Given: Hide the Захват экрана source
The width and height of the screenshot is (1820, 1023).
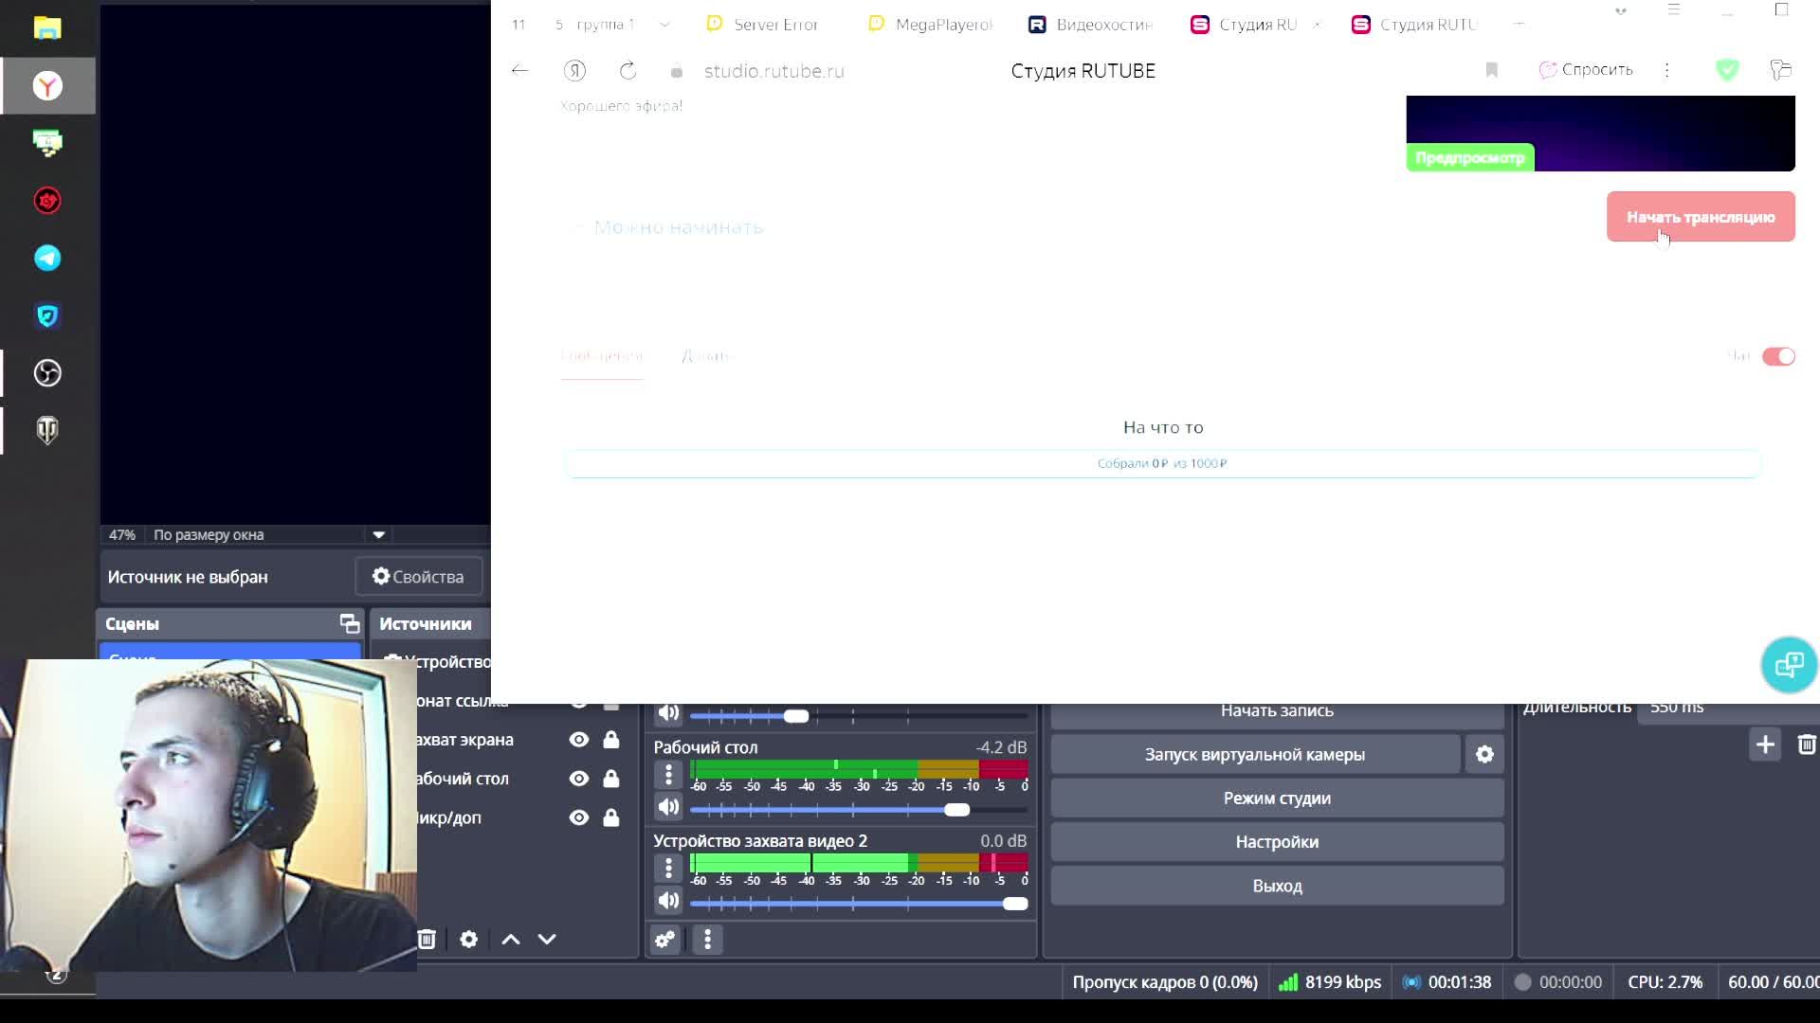Looking at the screenshot, I should point(578,740).
